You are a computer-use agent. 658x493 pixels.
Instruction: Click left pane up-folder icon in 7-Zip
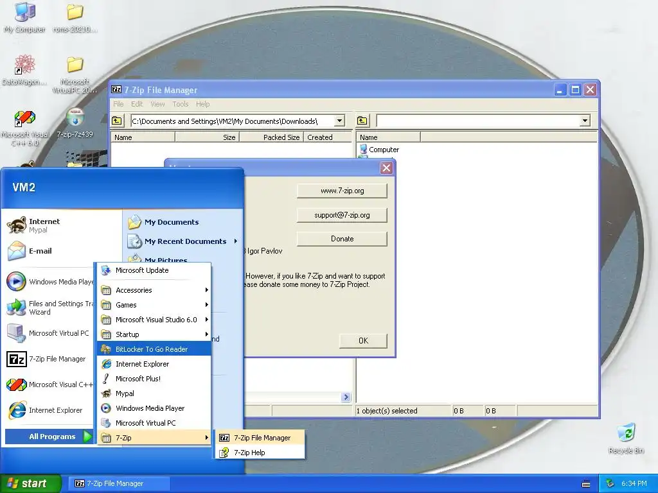[x=117, y=121]
